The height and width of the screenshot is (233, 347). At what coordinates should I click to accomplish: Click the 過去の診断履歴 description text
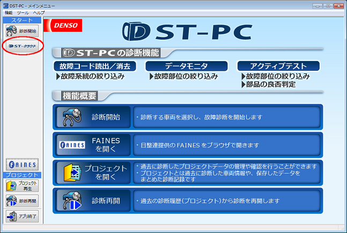(x=210, y=201)
